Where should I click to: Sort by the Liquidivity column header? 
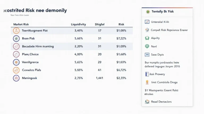(x=78, y=24)
